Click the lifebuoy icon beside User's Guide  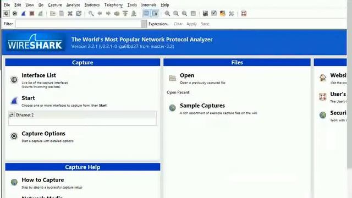[x=323, y=97]
